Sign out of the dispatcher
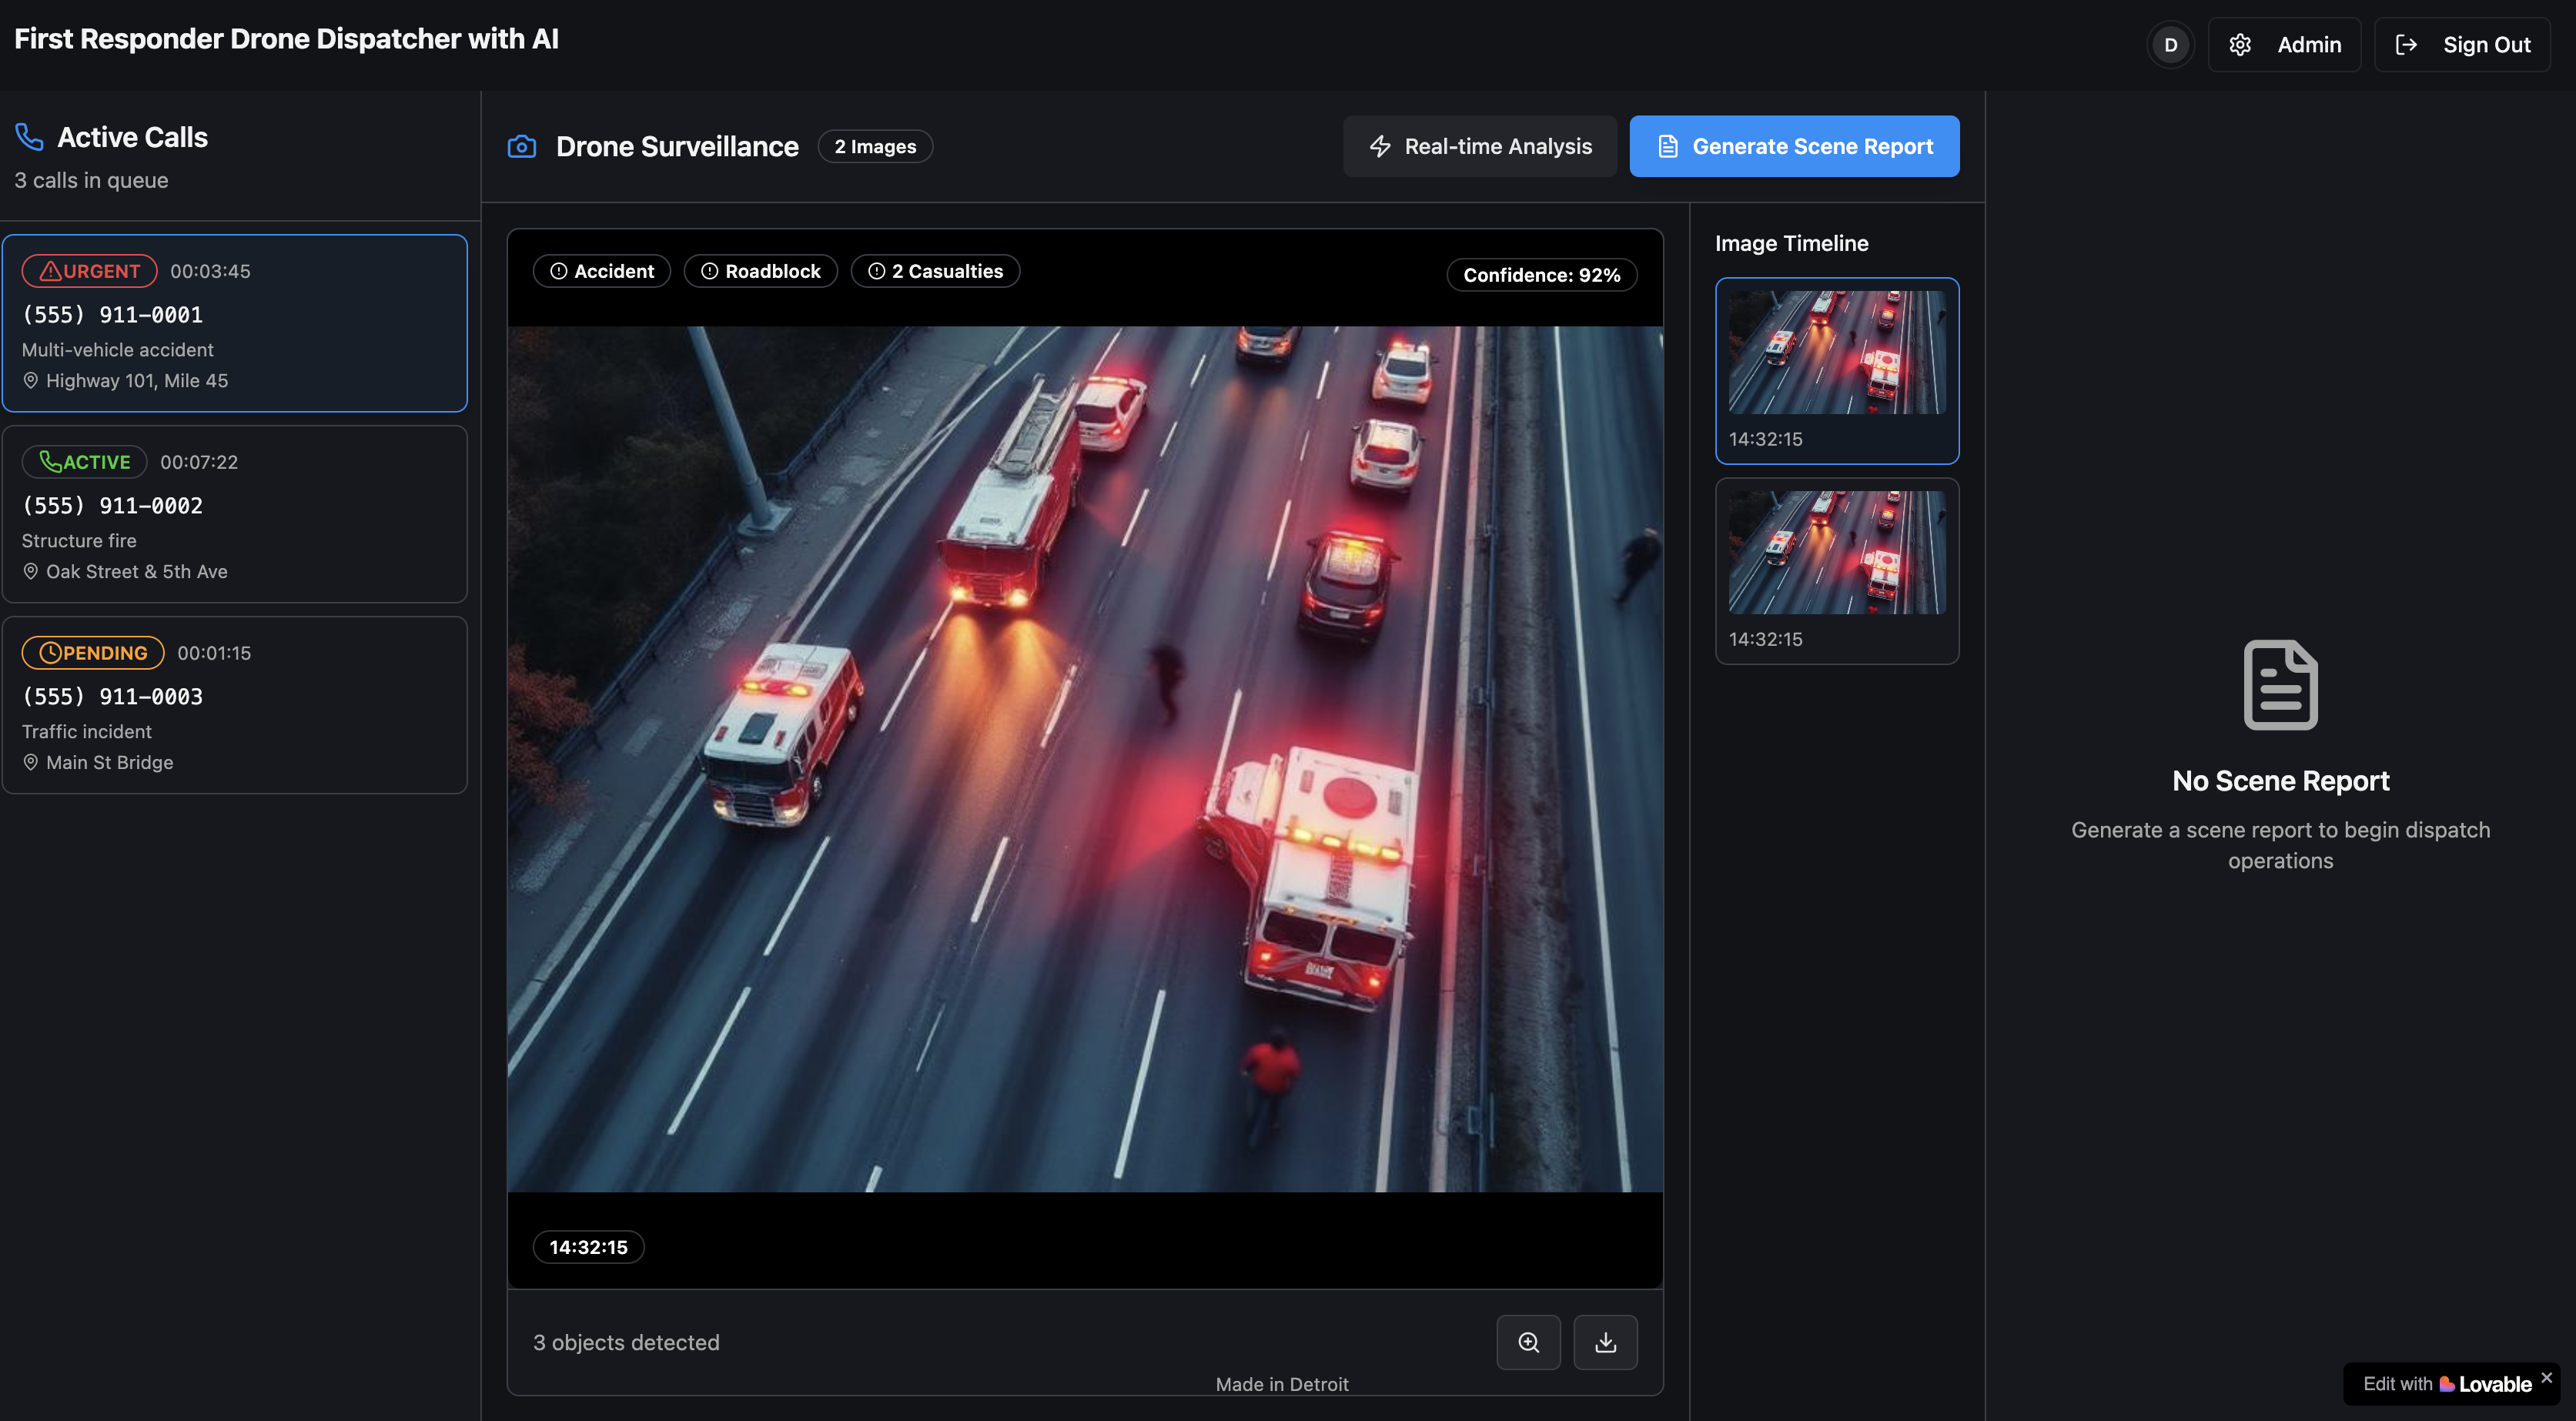2576x1421 pixels. tap(2462, 45)
